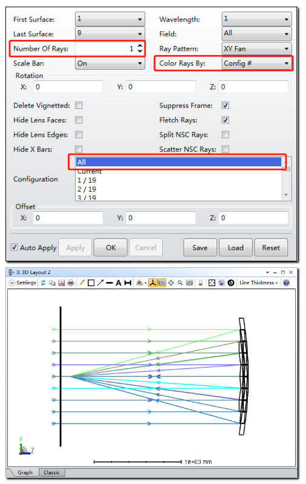Select the arrow drawing tool
This screenshot has height=484, width=306.
click(x=100, y=283)
